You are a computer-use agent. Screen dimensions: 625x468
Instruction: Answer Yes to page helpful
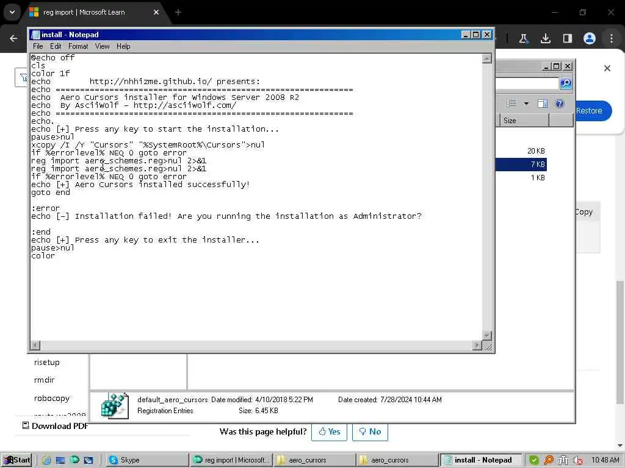(329, 432)
